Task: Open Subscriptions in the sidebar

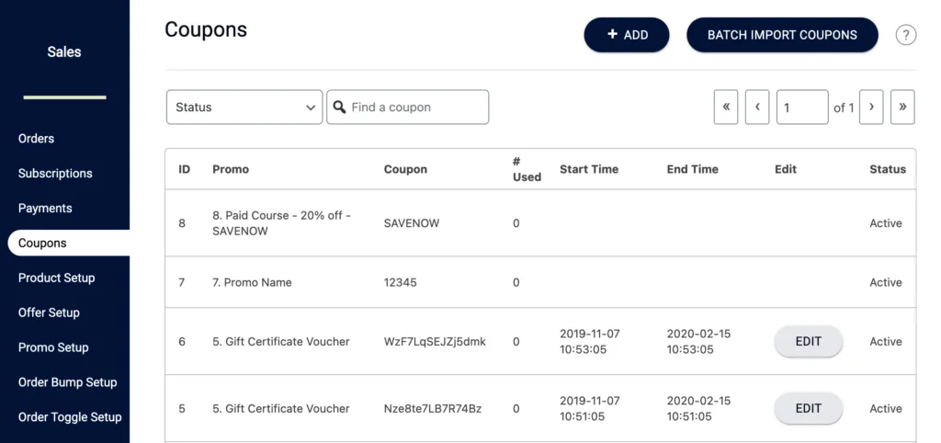Action: (x=55, y=174)
